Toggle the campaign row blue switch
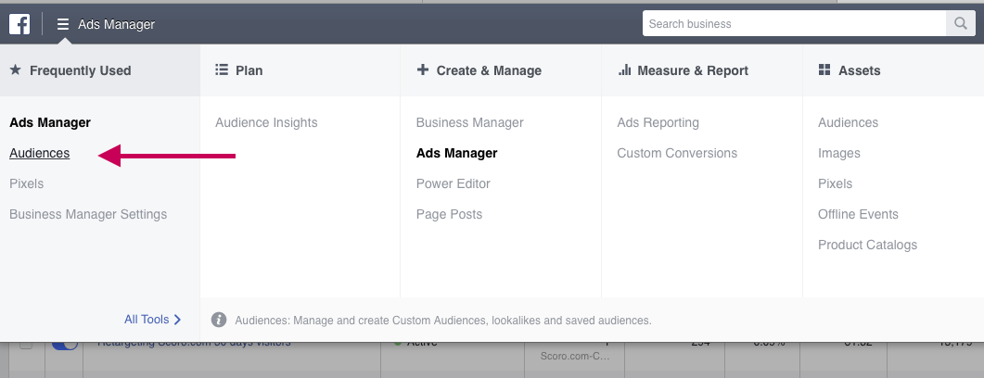 (65, 344)
